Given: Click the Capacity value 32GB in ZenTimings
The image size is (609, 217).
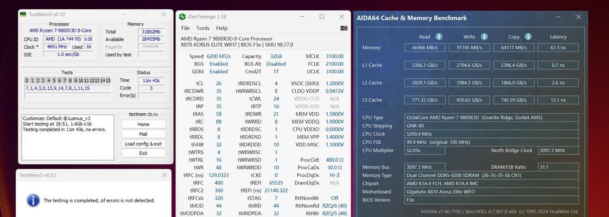Looking at the screenshot, I should pyautogui.click(x=276, y=56).
